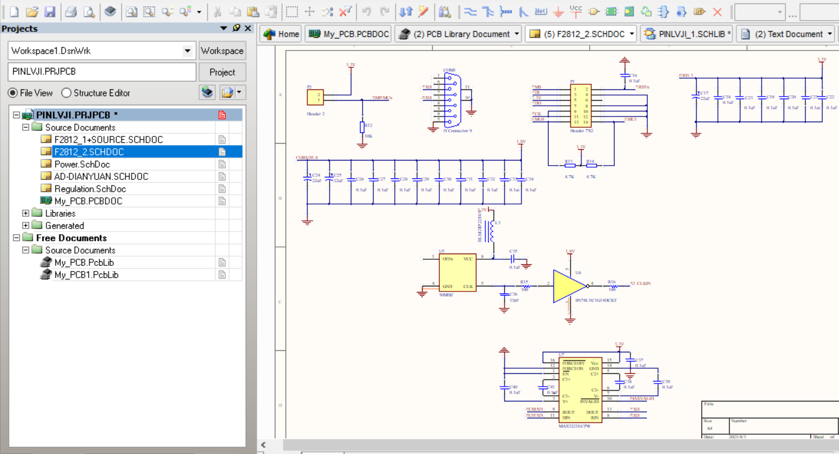The height and width of the screenshot is (454, 839).
Task: Click the horizontal scrollbar left arrow
Action: (x=263, y=445)
